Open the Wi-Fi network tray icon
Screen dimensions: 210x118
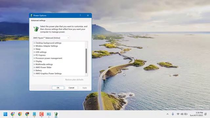click(178, 114)
